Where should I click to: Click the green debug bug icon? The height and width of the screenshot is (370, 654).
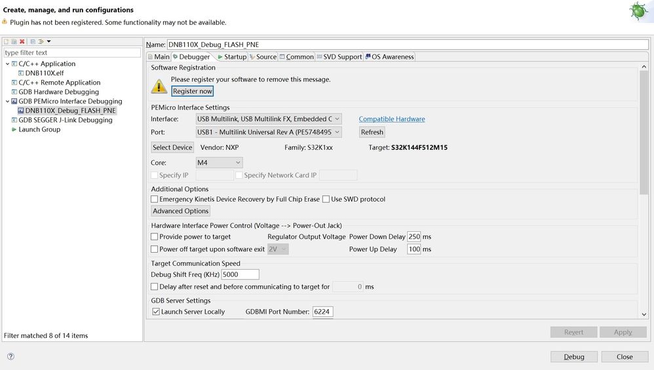click(x=638, y=11)
